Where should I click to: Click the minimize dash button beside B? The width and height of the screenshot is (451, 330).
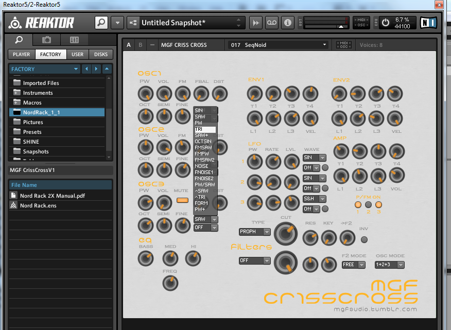(152, 45)
